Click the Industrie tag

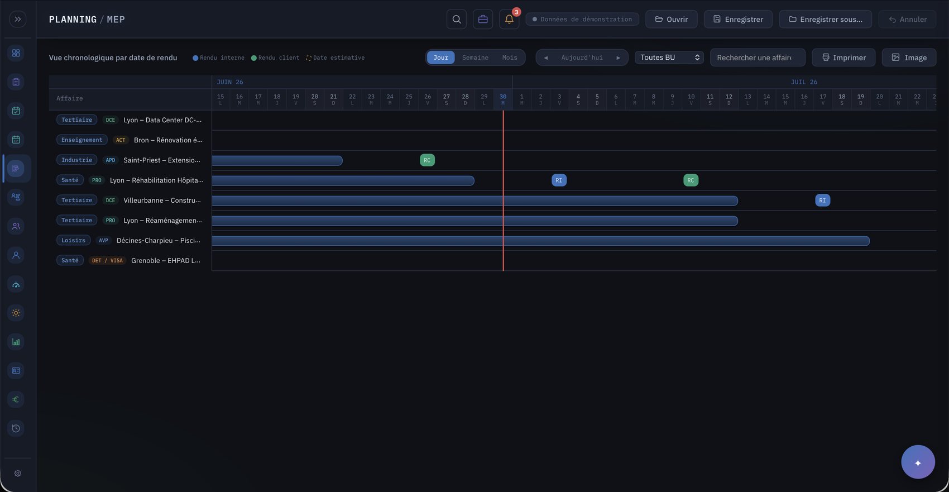coord(76,160)
